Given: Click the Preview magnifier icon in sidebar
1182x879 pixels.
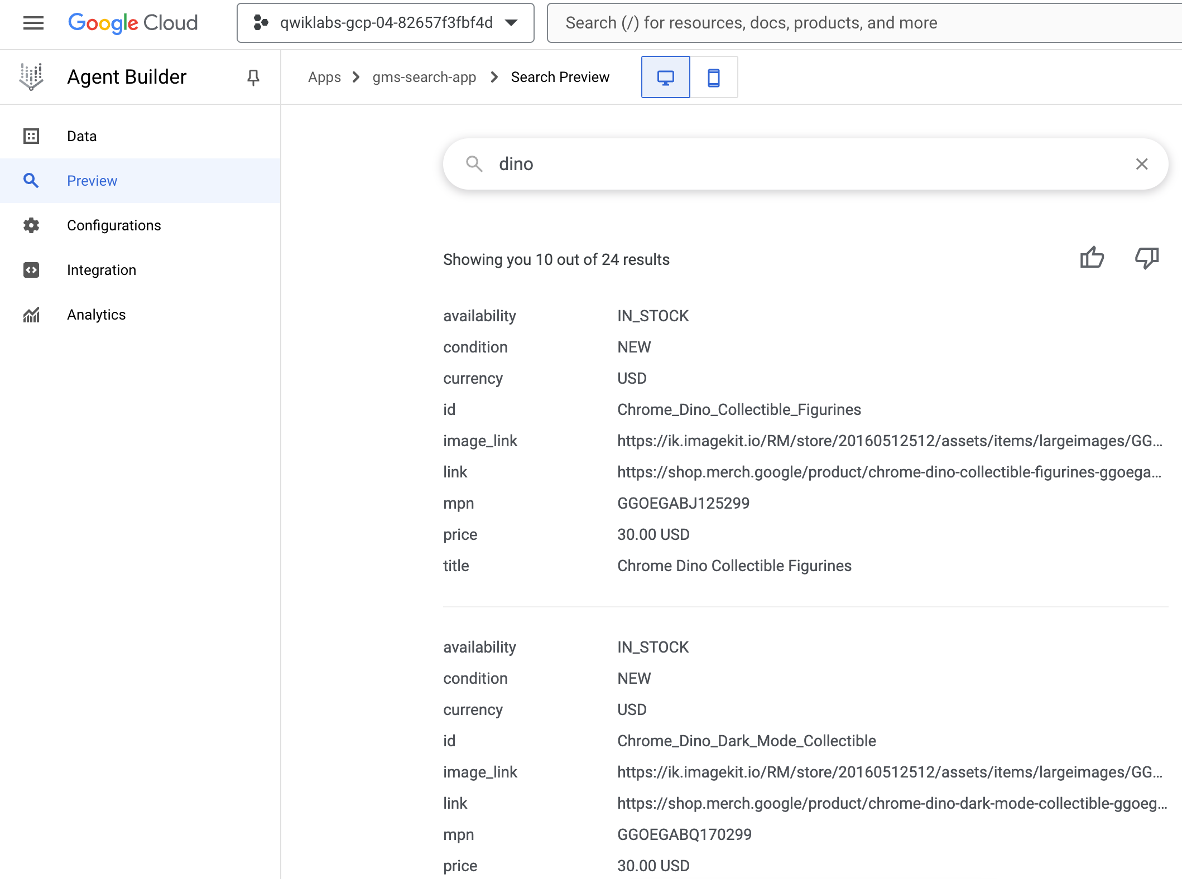Looking at the screenshot, I should [x=31, y=181].
